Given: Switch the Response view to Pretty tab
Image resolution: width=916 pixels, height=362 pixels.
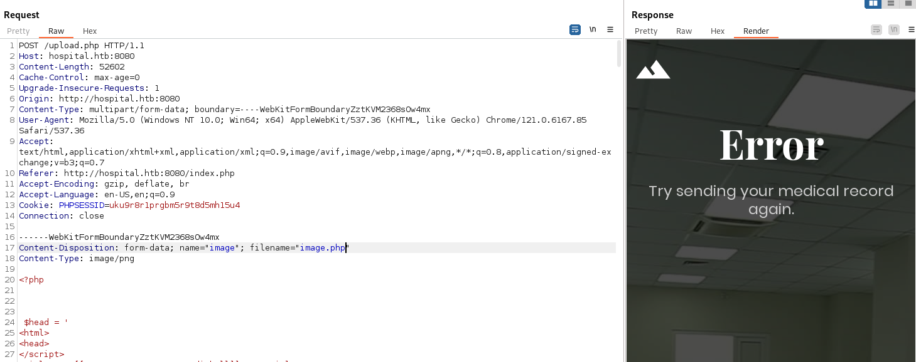Looking at the screenshot, I should click(x=646, y=31).
